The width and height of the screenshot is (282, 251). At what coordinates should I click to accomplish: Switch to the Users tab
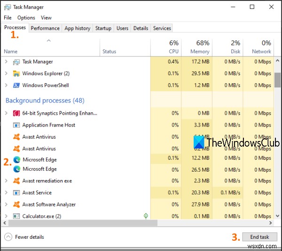pos(122,28)
